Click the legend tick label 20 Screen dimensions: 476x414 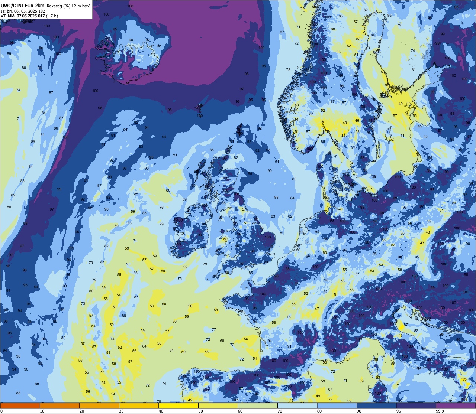point(82,411)
